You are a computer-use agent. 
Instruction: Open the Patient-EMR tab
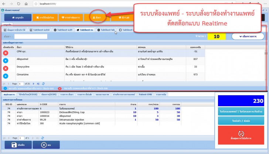click(145, 94)
